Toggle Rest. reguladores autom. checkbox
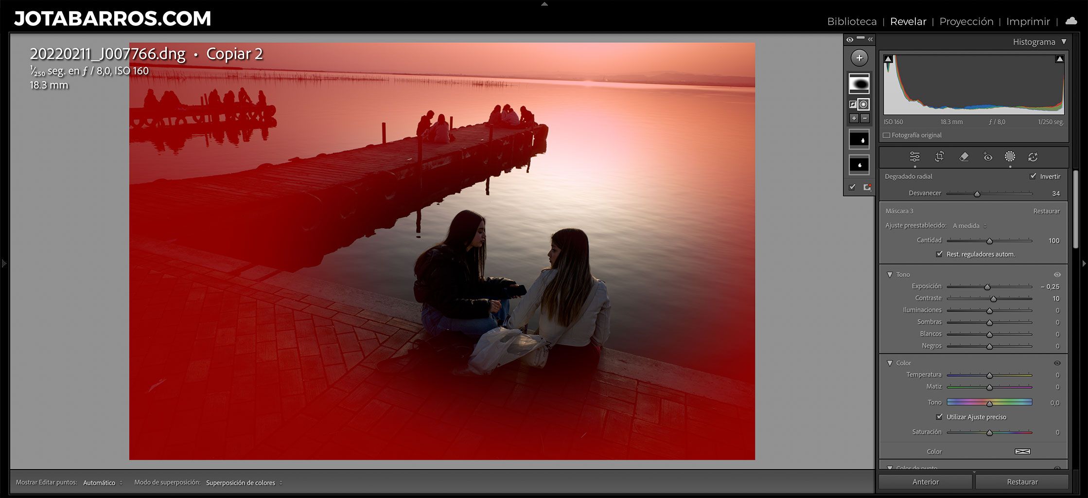The width and height of the screenshot is (1088, 498). [939, 254]
